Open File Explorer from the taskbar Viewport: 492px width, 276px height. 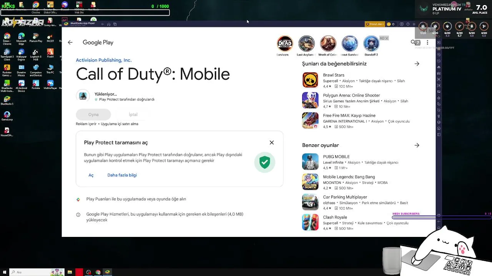(70, 272)
